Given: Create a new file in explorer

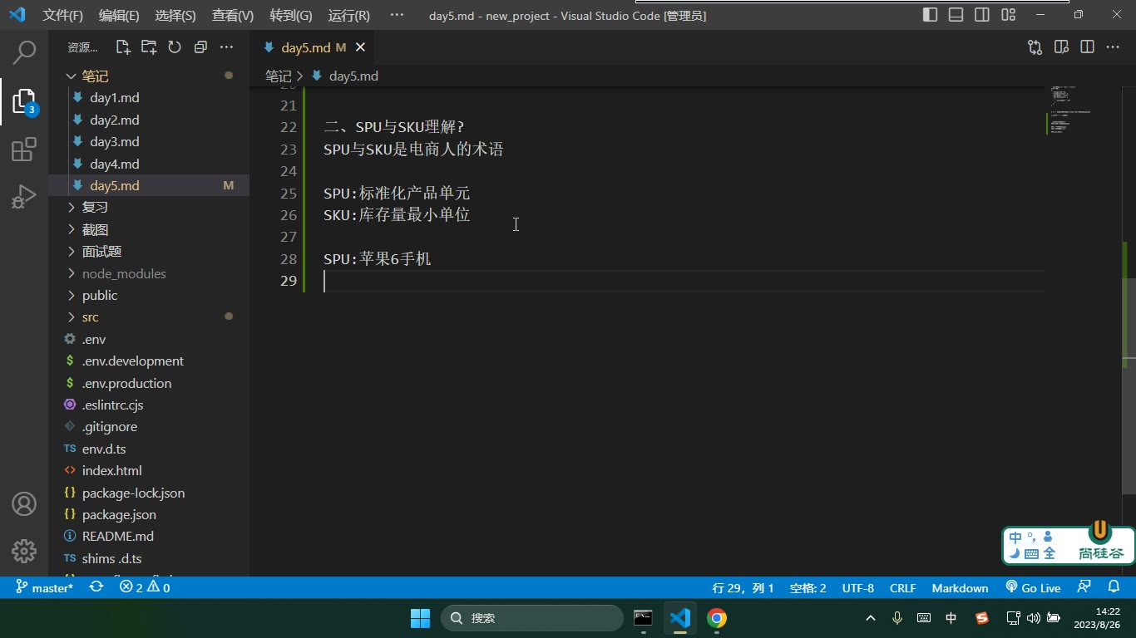Looking at the screenshot, I should (123, 47).
